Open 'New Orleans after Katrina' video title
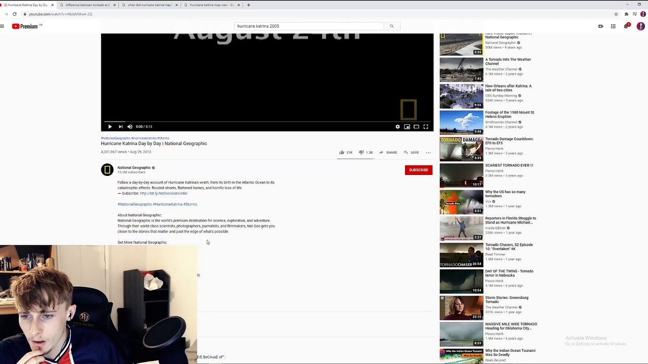The image size is (648, 364). pos(508,88)
